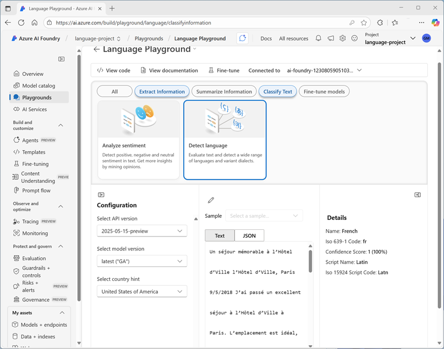The height and width of the screenshot is (349, 444).
Task: Open settings via the gear icon
Action: (342, 38)
